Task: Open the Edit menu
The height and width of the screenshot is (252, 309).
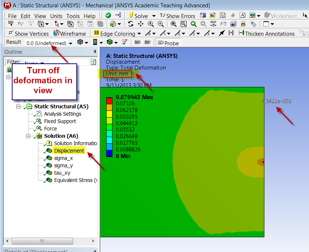Action: [x=25, y=16]
